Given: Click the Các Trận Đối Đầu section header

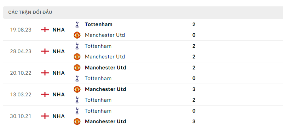Looking at the screenshot, I should tap(30, 12).
